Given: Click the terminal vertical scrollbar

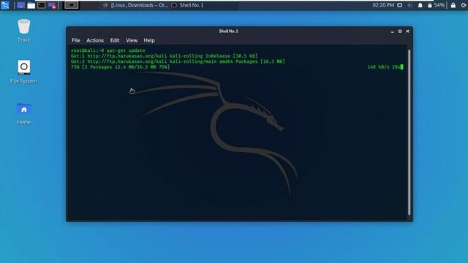Looking at the screenshot, I should point(409,132).
